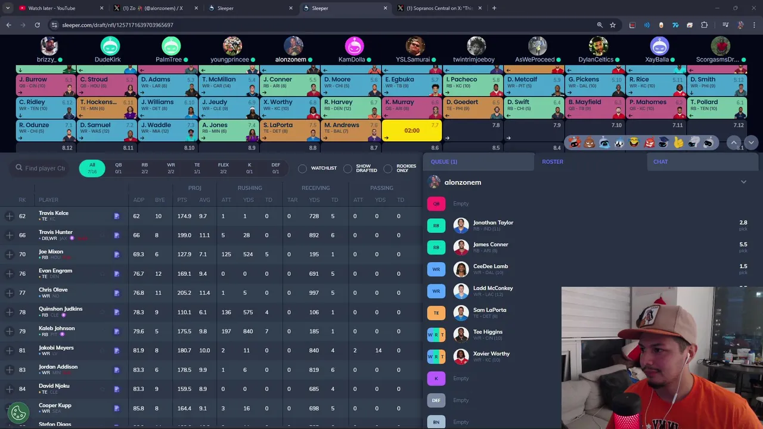Open the media controls icon in Chrome
The image size is (763, 429).
pyautogui.click(x=725, y=25)
